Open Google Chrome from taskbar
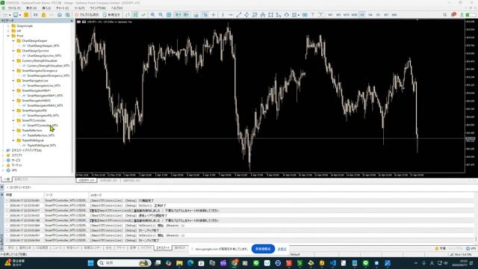This screenshot has height=269, width=478. point(234,263)
